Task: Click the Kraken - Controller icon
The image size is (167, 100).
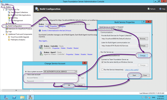Action: [x=41, y=47]
